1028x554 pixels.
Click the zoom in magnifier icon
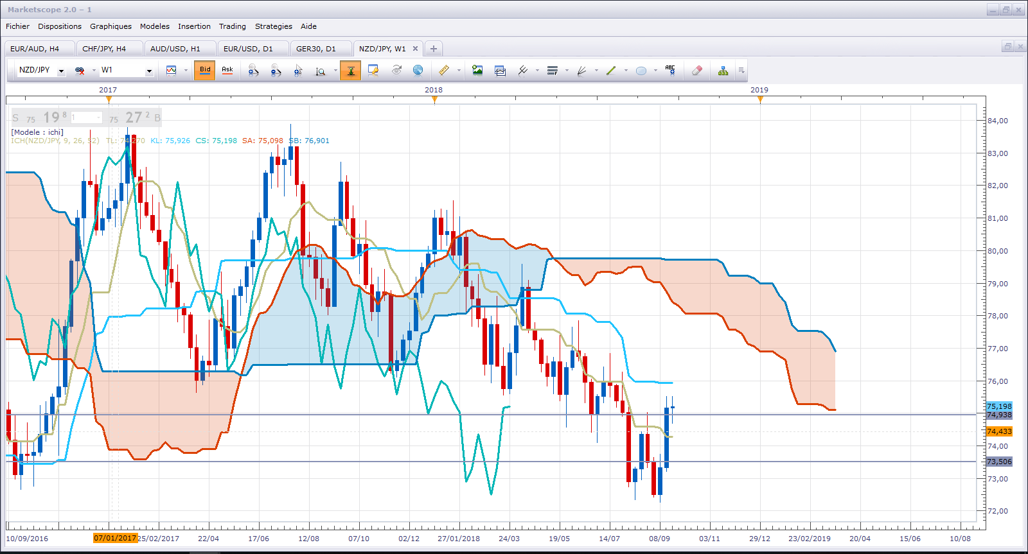pyautogui.click(x=253, y=71)
